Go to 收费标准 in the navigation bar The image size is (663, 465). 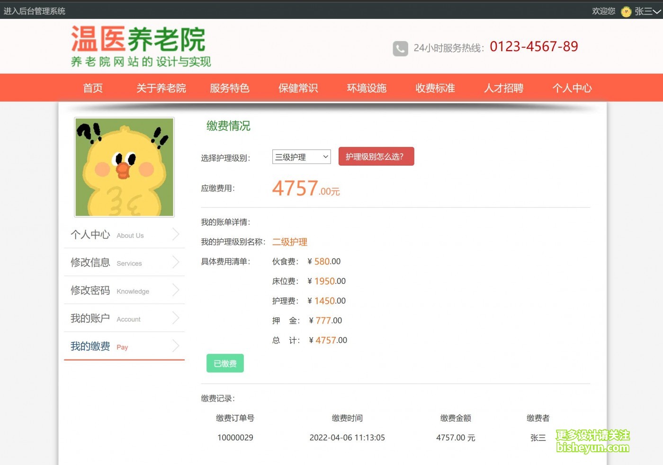435,88
